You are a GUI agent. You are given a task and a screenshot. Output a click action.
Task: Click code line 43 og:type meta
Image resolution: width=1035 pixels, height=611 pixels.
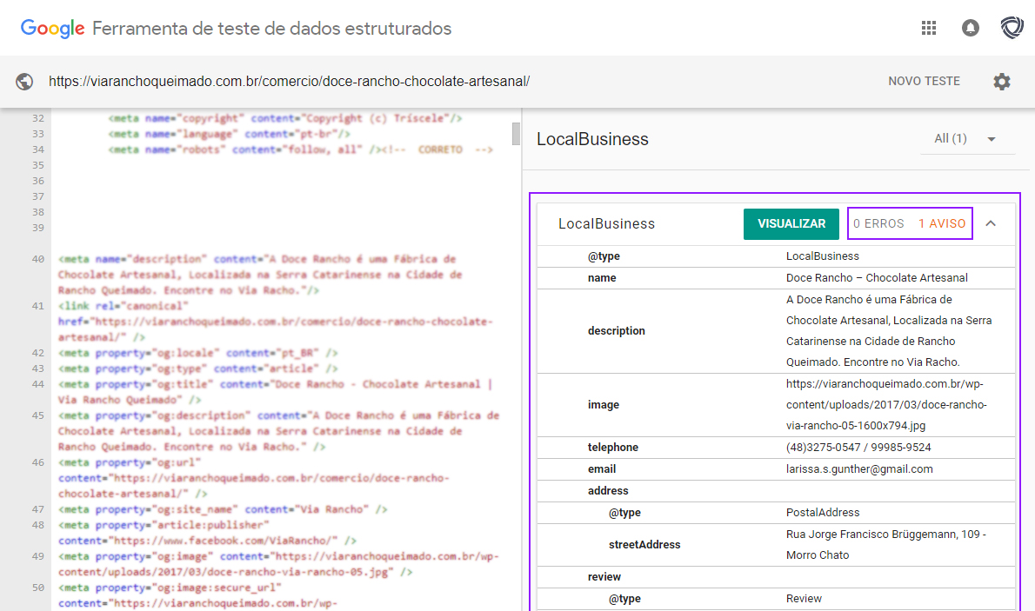pos(198,369)
